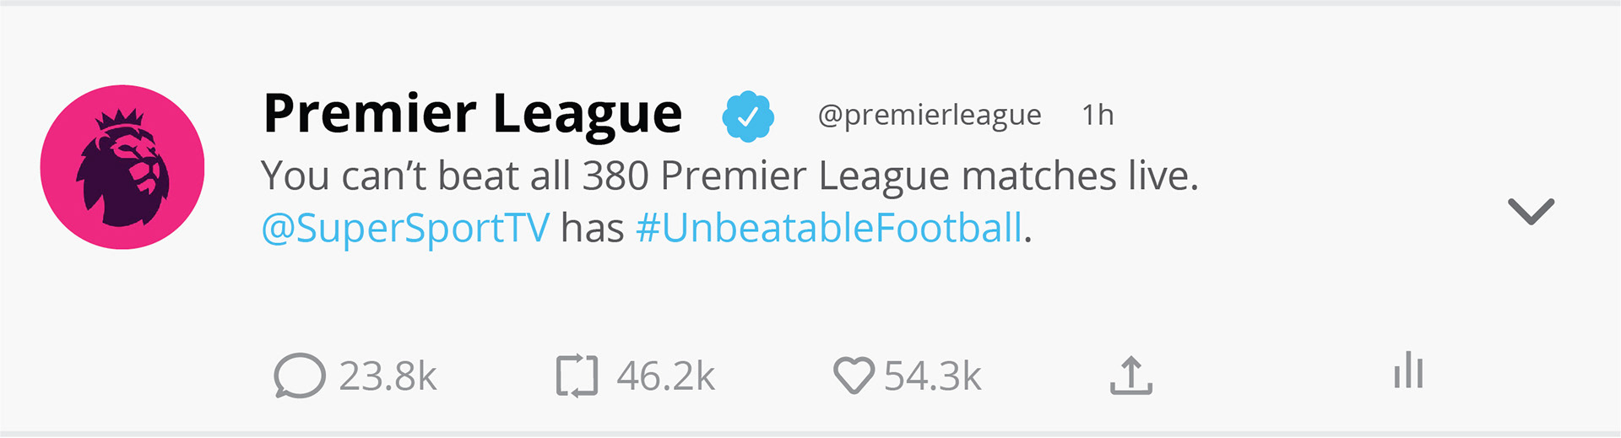
Task: Retweet using the retweet arrows icon
Action: [577, 376]
